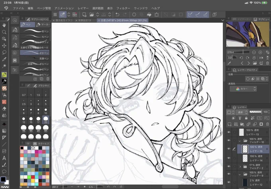The height and width of the screenshot is (189, 271).
Task: Click the Redo arrow in command bar
Action: click(x=125, y=14)
